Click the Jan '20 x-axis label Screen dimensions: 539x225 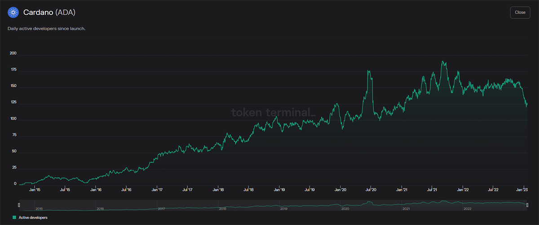(340, 190)
